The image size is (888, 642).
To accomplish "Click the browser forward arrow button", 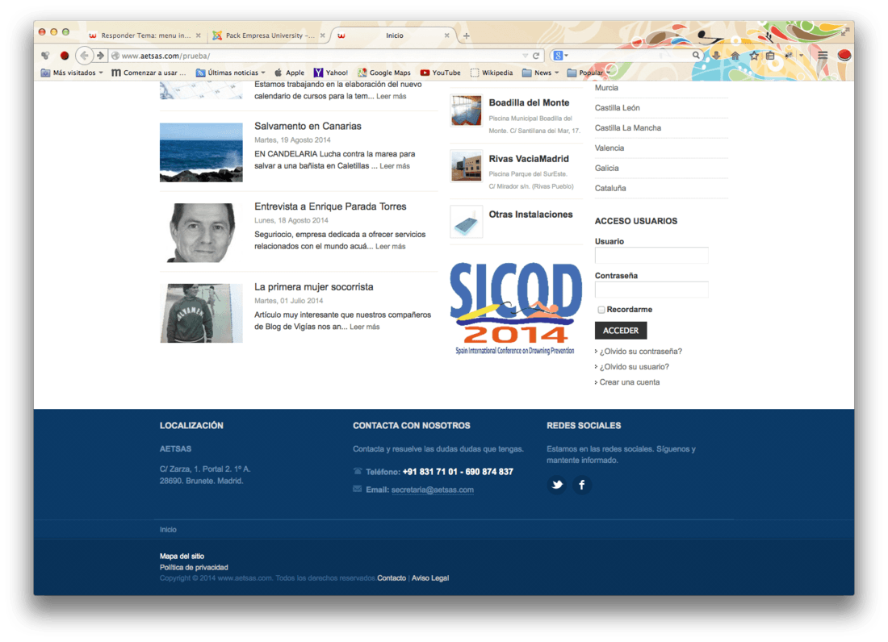I will [100, 56].
